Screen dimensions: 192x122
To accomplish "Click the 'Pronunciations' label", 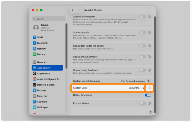I will tap(81, 103).
